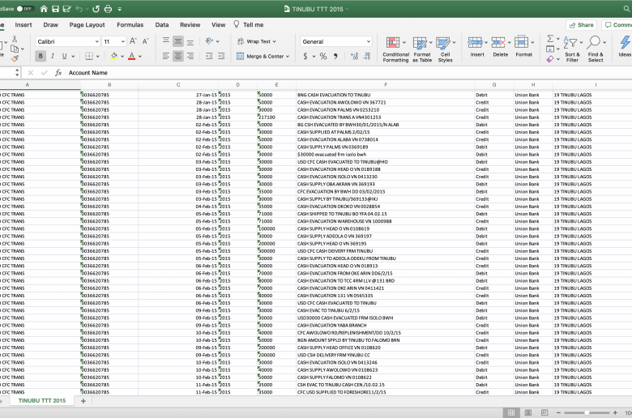Click the Redo arrow

(x=96, y=9)
